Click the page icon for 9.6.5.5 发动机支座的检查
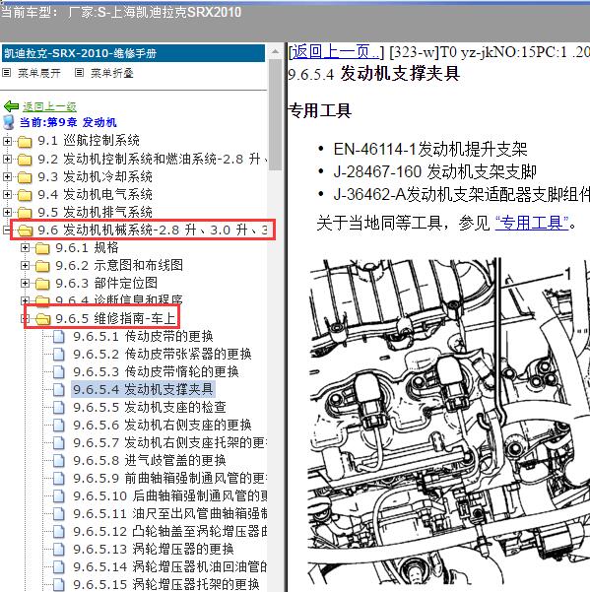The image size is (590, 592). pos(59,408)
